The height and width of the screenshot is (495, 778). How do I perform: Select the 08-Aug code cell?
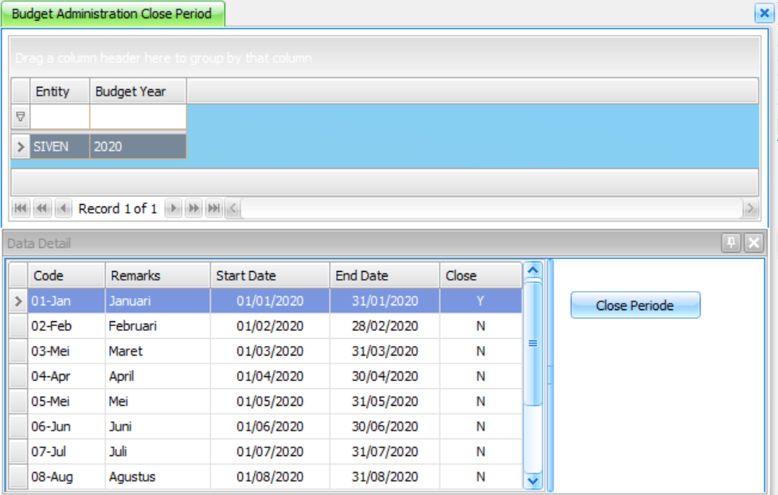pos(66,477)
